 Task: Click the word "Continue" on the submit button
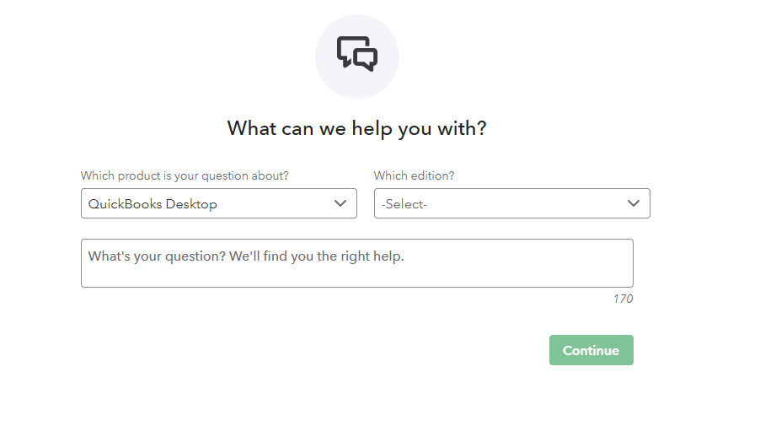[591, 350]
